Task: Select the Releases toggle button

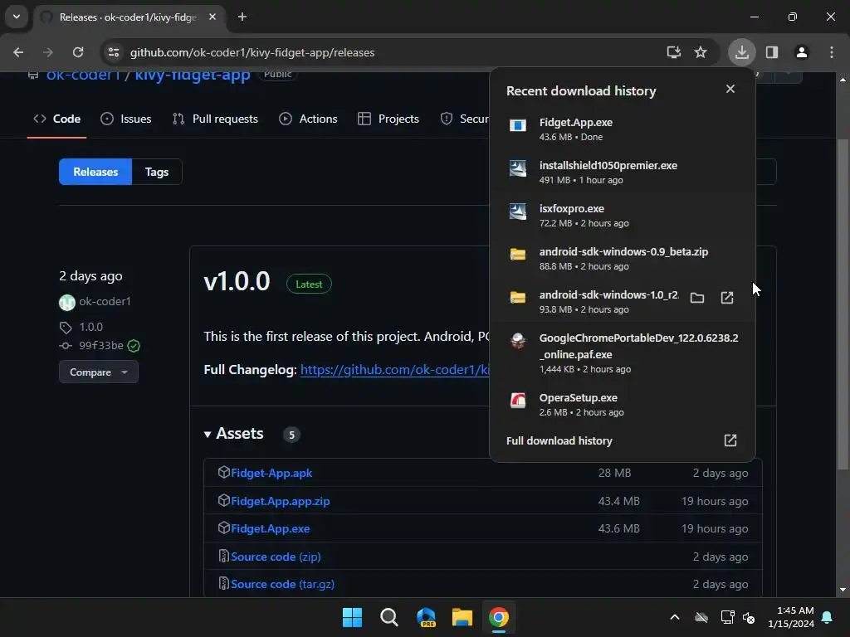Action: (x=95, y=172)
